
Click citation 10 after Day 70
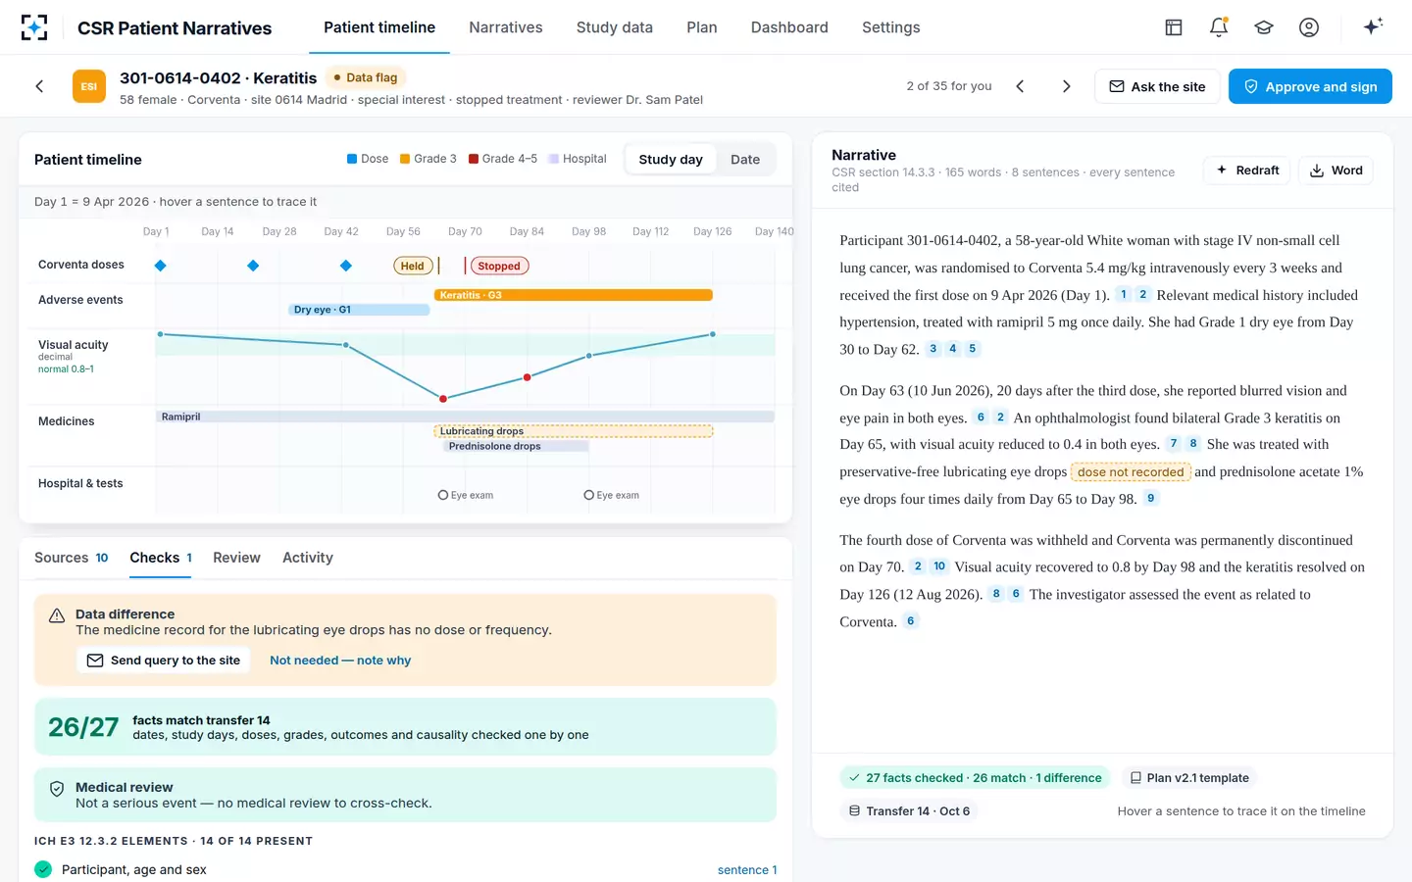[x=939, y=565]
